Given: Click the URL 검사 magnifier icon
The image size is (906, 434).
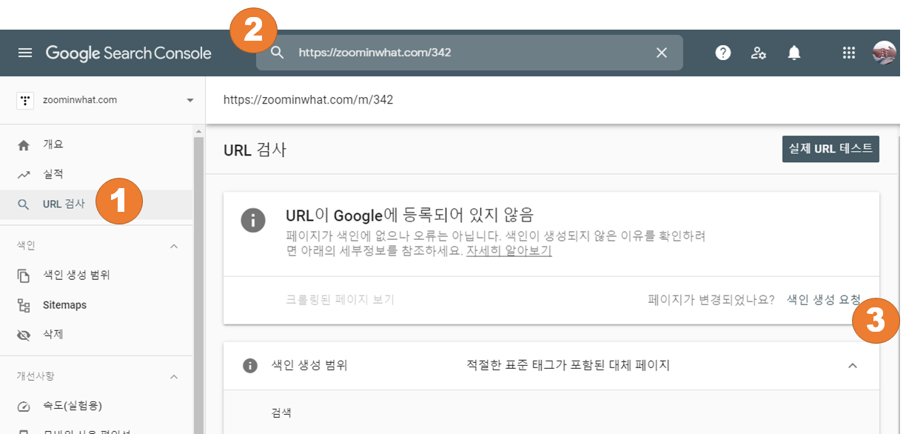Looking at the screenshot, I should (x=24, y=204).
